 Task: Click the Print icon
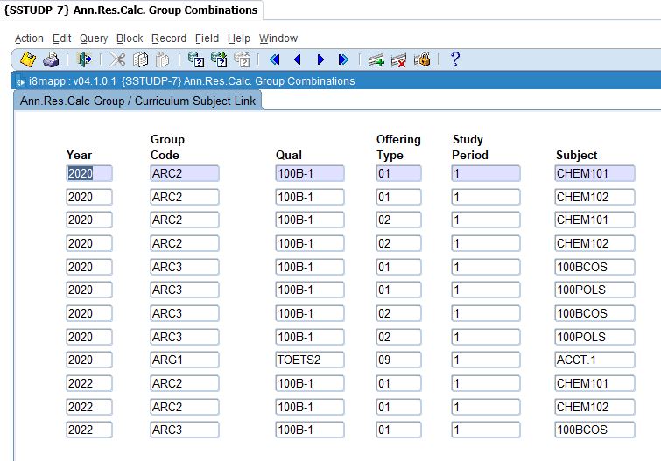click(x=51, y=59)
